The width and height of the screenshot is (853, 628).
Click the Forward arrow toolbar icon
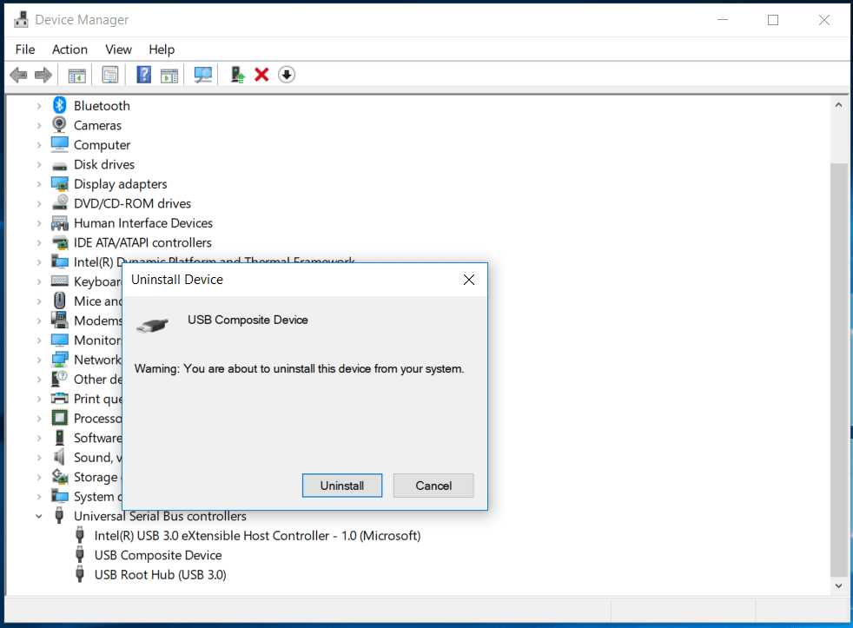coord(43,75)
